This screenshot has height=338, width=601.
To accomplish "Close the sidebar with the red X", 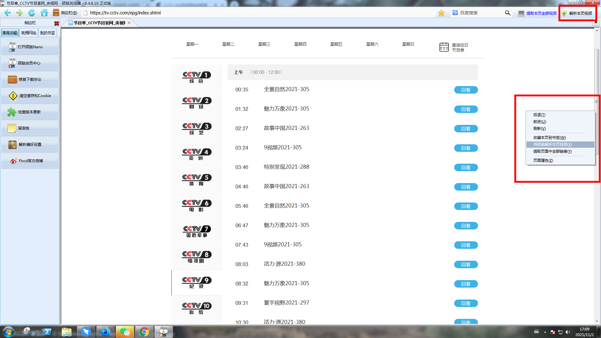I will click(x=56, y=23).
